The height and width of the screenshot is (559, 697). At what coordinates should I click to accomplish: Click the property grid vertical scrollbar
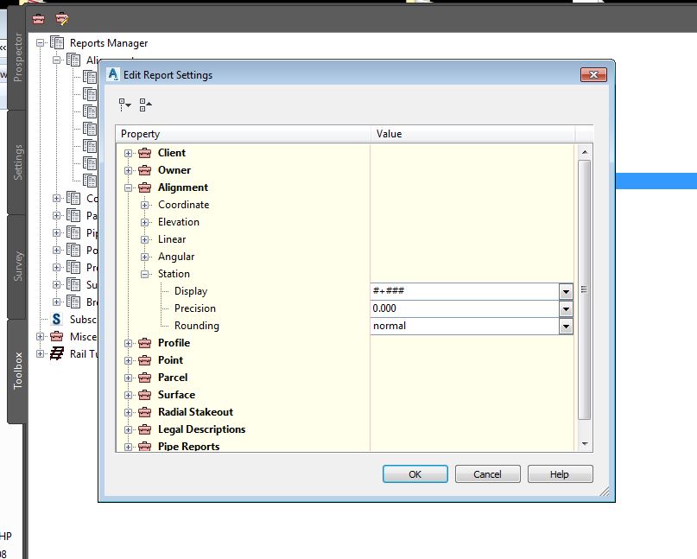[586, 294]
